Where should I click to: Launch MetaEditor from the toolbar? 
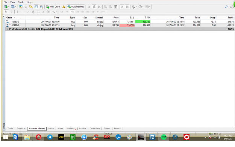click(64, 7)
